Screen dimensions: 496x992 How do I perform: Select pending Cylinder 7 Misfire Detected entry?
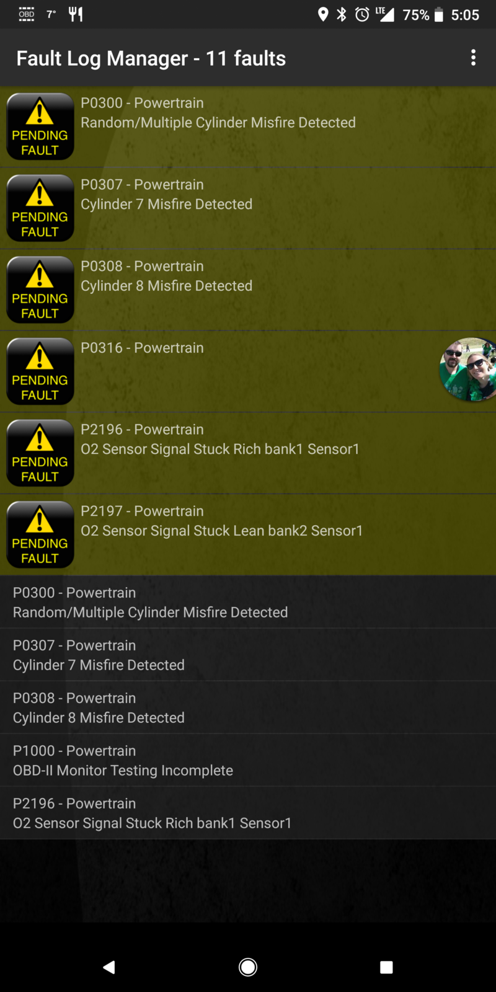coord(248,208)
